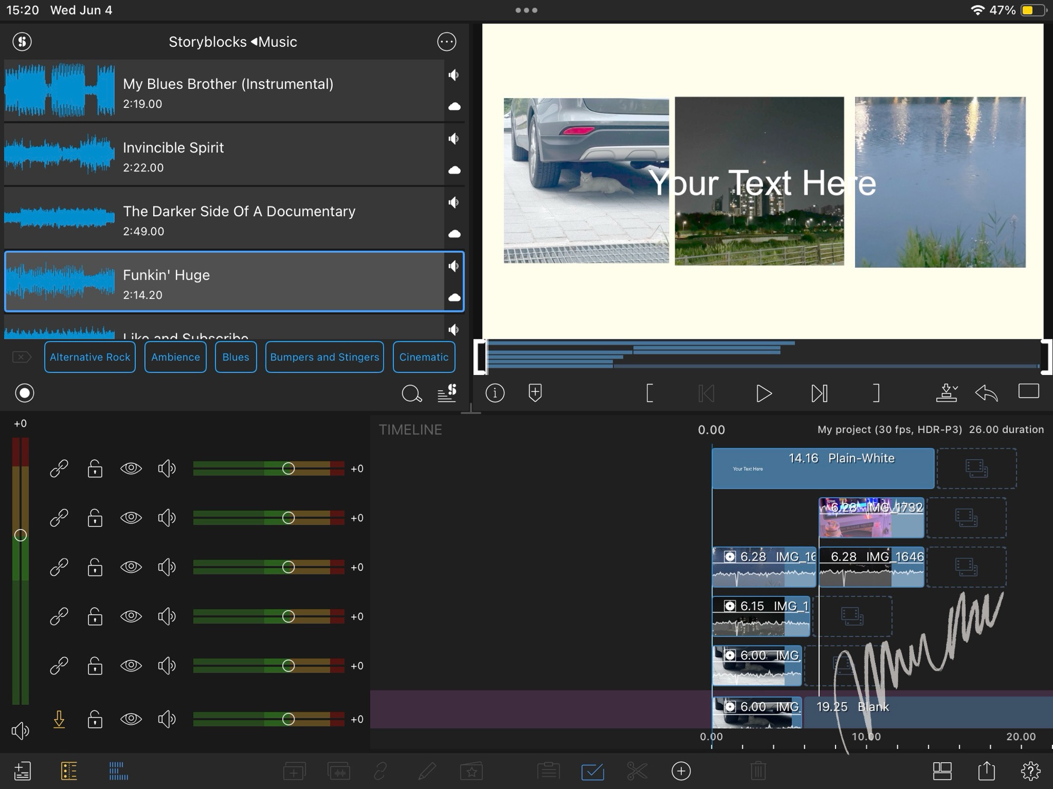Click the Storyblocks logo icon

(22, 42)
